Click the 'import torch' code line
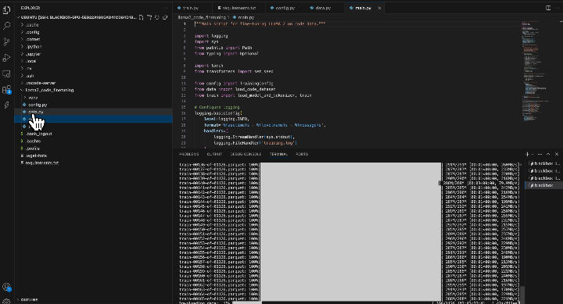Viewport: 563px width, 304px height. (x=209, y=66)
